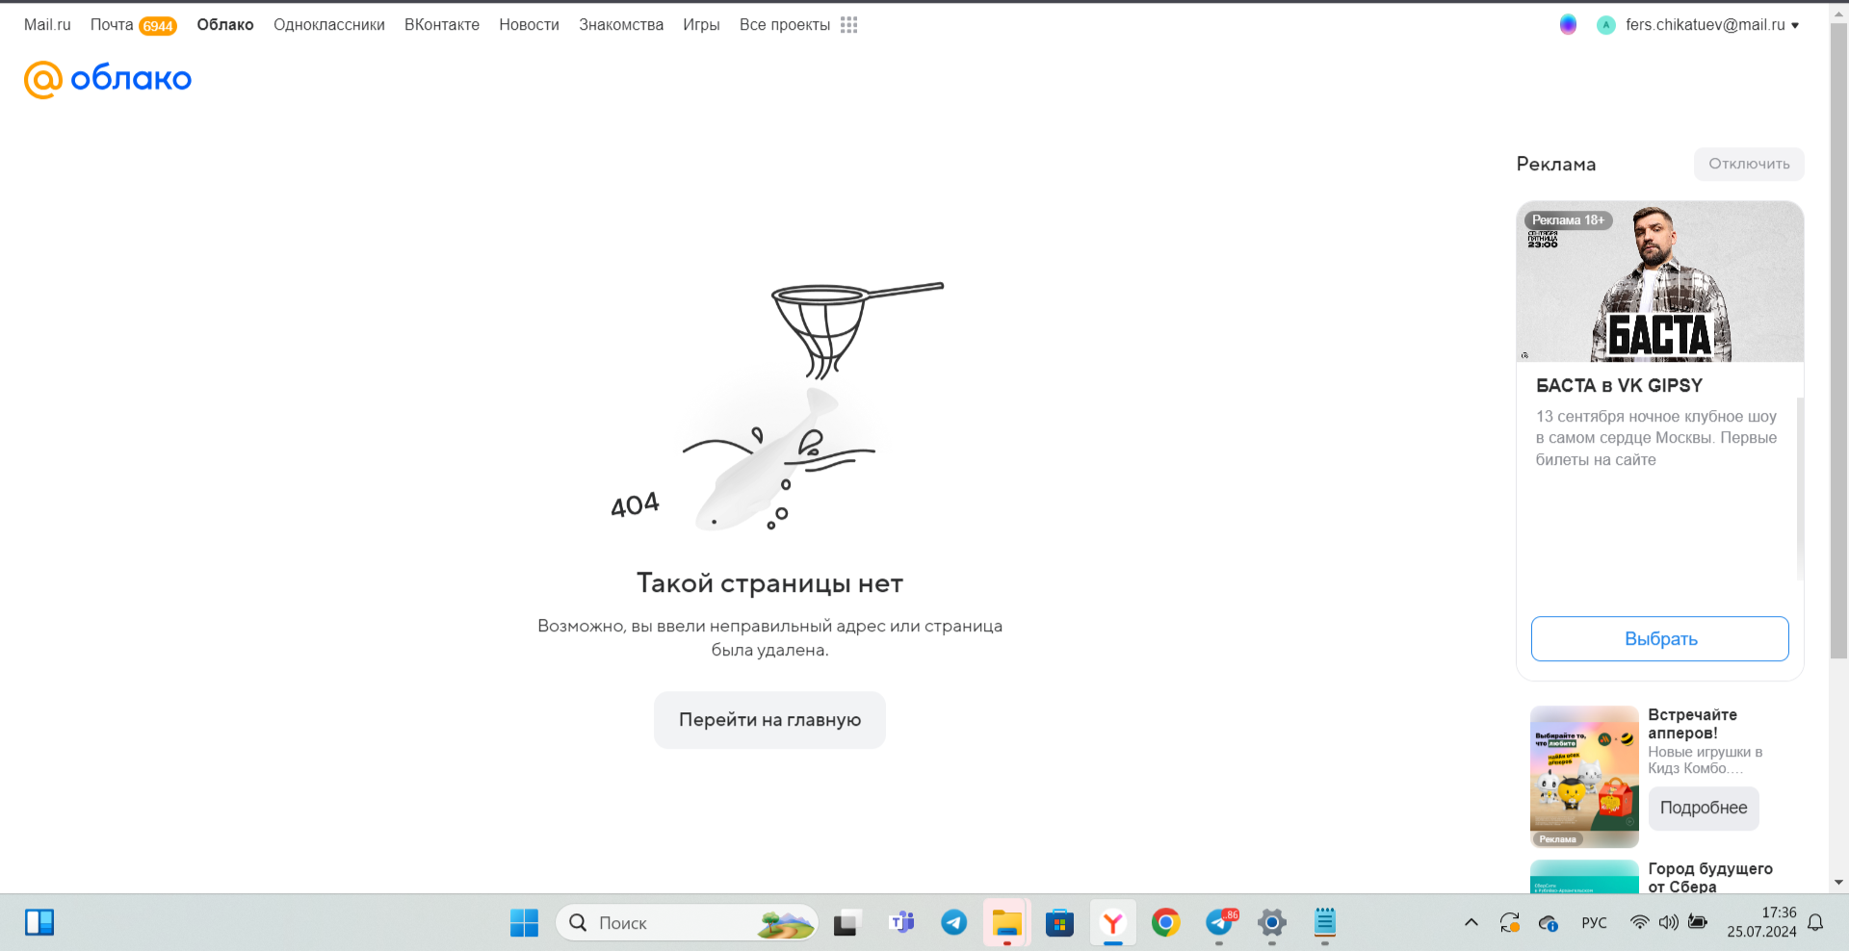The height and width of the screenshot is (951, 1849).
Task: Open the Windows Start menu
Action: click(524, 923)
